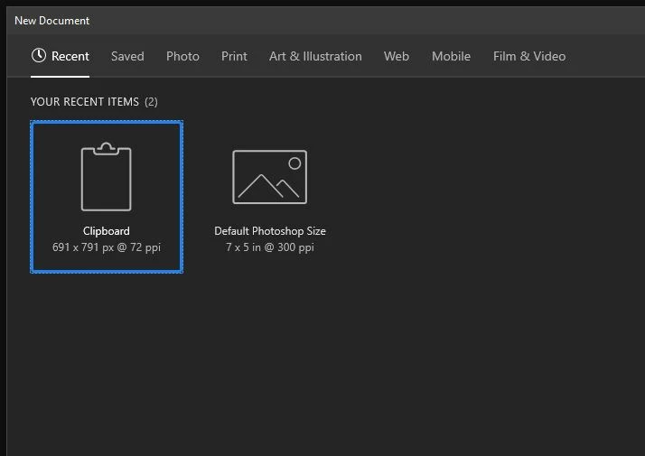
Task: Click '7 x 5 in @ 300 ppi' text
Action: pyautogui.click(x=270, y=247)
